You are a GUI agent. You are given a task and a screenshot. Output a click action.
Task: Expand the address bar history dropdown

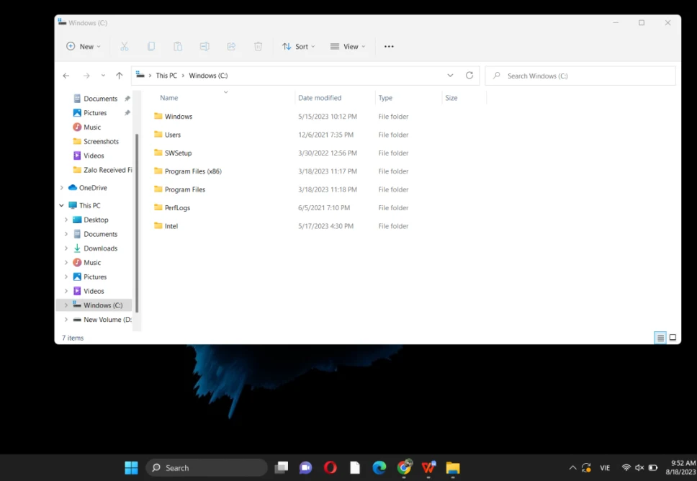click(450, 75)
